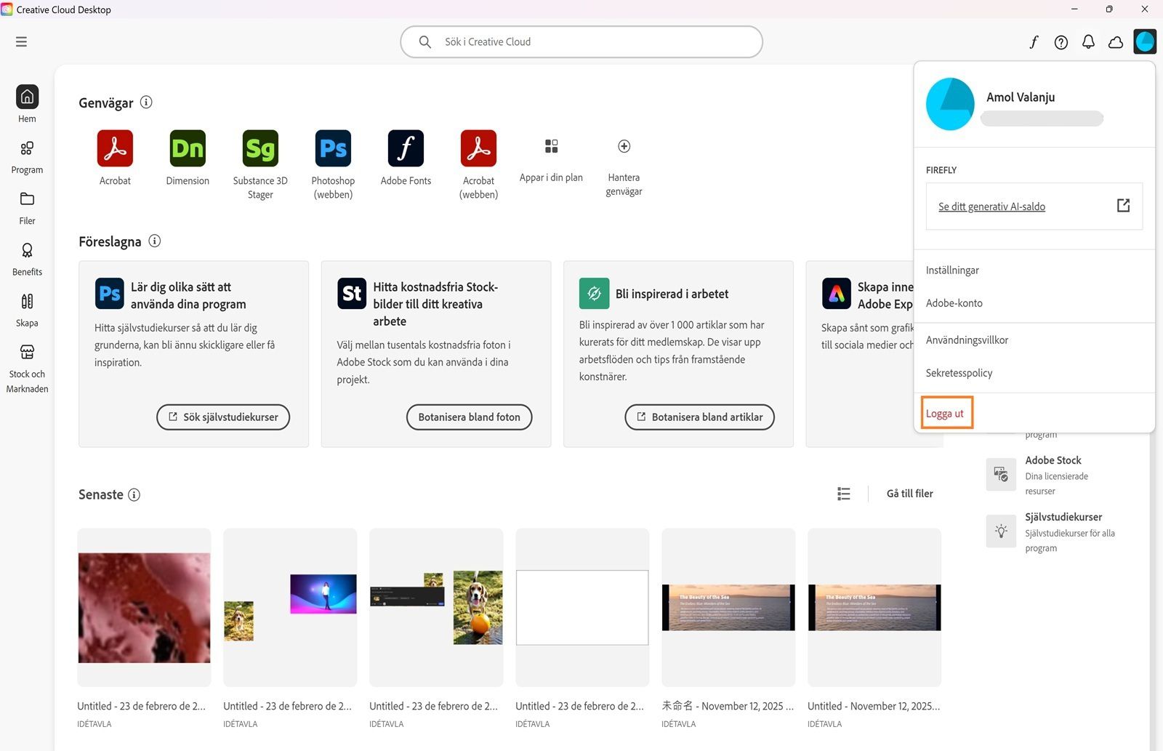
Task: Open Filer section in sidebar
Action: (27, 208)
